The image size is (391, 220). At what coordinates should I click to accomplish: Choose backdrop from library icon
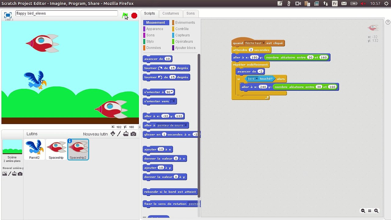5,174
